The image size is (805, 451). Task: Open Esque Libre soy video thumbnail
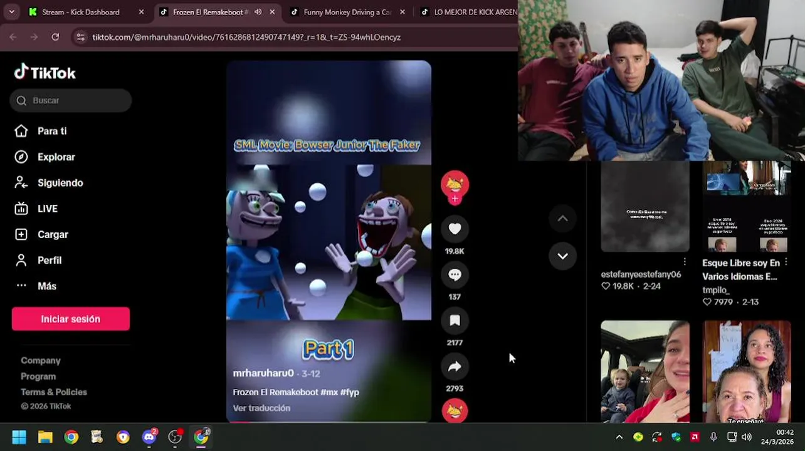click(x=747, y=206)
